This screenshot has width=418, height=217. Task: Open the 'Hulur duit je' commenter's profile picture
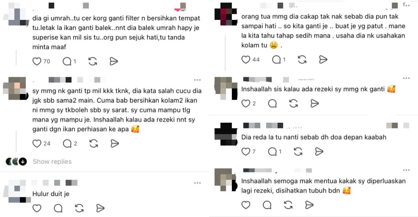click(17, 191)
